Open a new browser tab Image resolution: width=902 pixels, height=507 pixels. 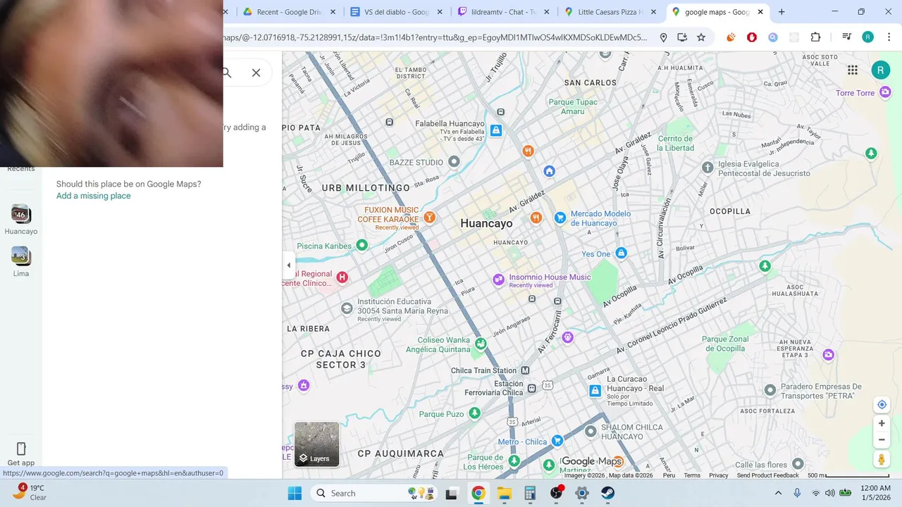(x=781, y=12)
